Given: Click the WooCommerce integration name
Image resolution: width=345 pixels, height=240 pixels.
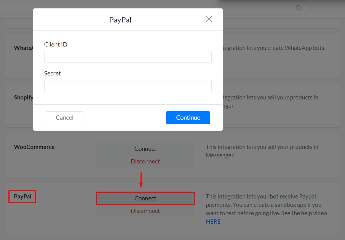Looking at the screenshot, I should (34, 147).
